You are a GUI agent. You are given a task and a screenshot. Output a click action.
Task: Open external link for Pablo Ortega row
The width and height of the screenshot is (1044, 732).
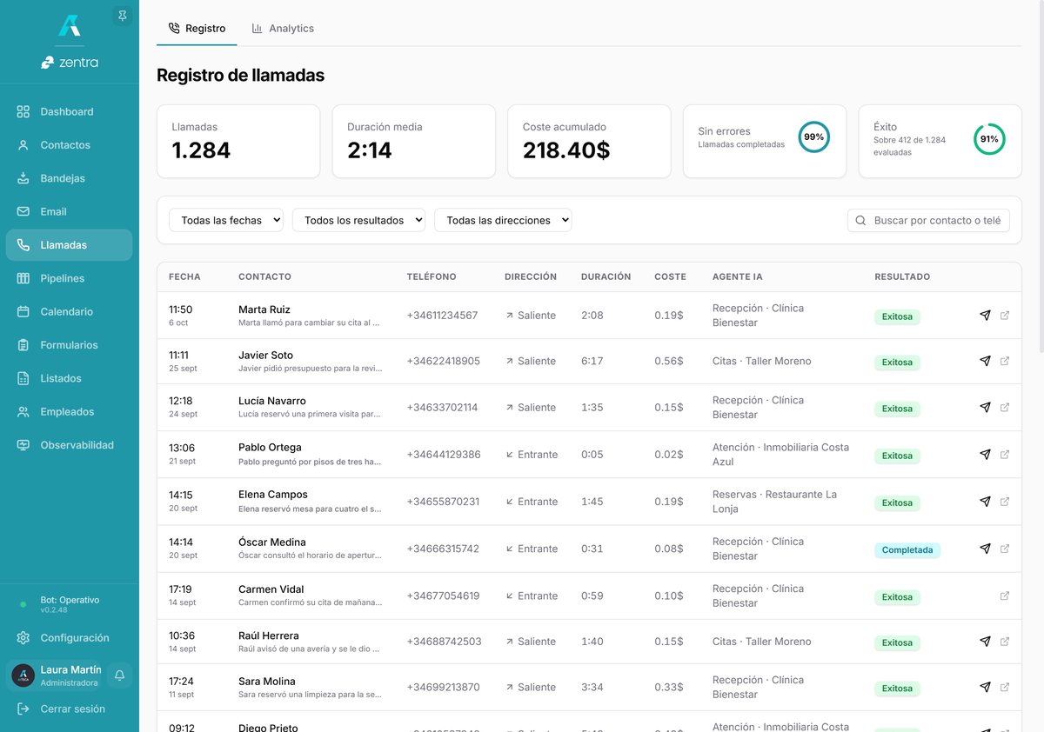click(x=1005, y=454)
